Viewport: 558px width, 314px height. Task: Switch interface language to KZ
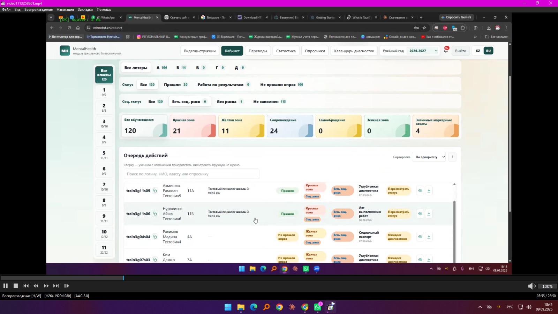click(478, 51)
